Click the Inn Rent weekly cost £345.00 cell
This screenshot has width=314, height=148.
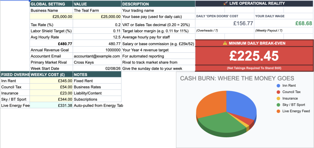(51, 81)
